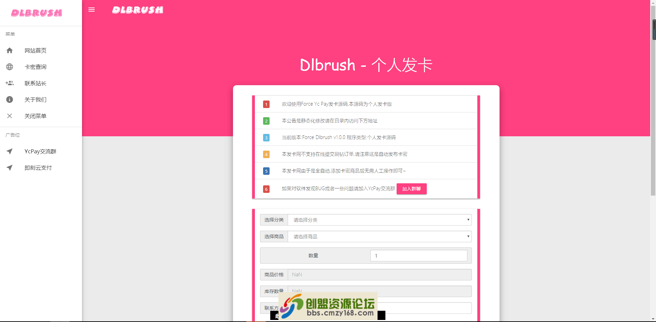Viewport: 656px width, 322px height.
Task: Click heading Dlbrush - 个人发卡
Action: click(x=366, y=65)
